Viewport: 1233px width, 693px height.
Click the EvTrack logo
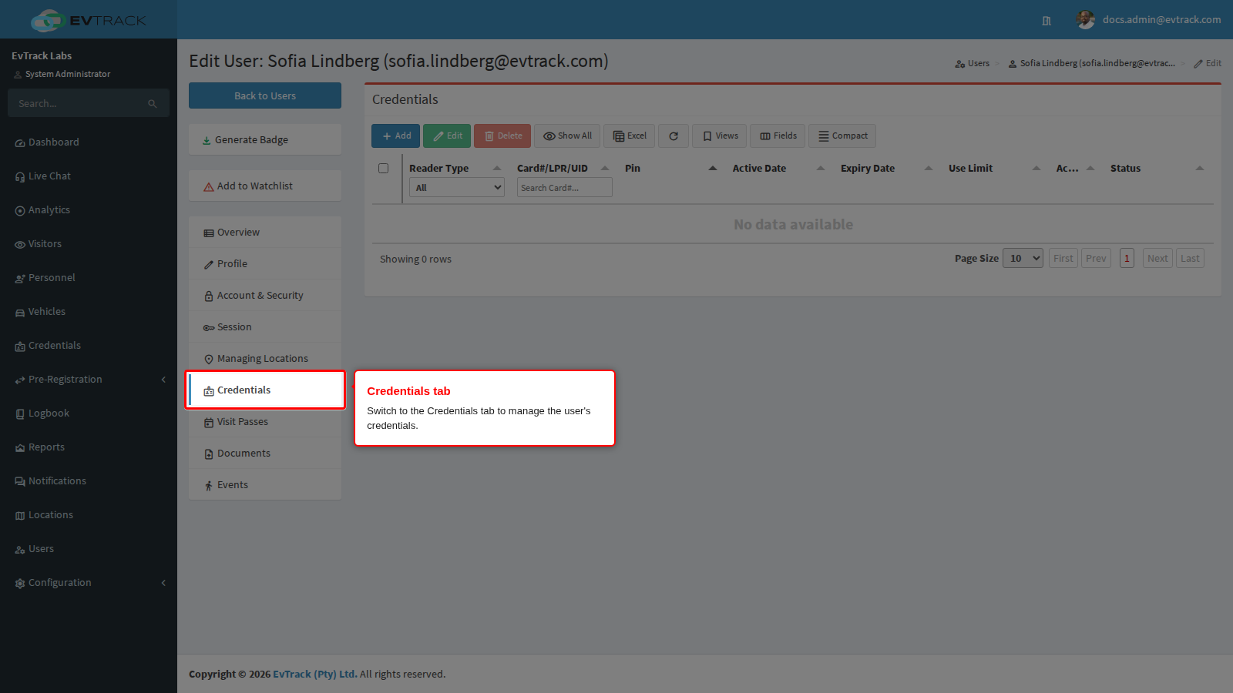[89, 20]
